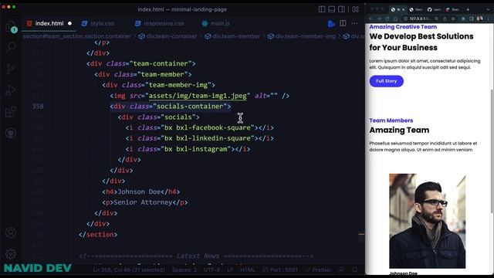
Task: Click LF end-of-line status entry
Action: (230, 270)
